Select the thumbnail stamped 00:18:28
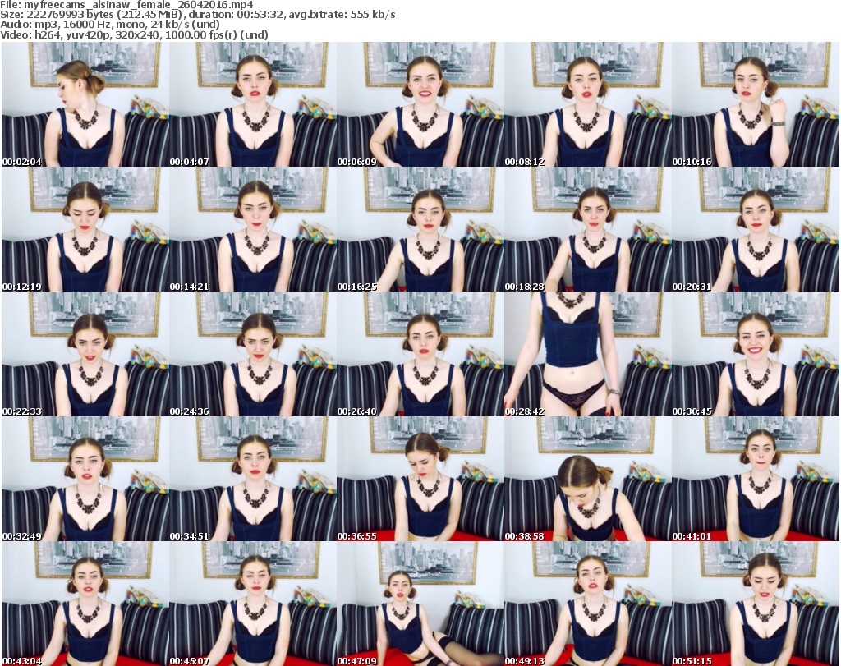The height and width of the screenshot is (666, 841). (x=588, y=229)
